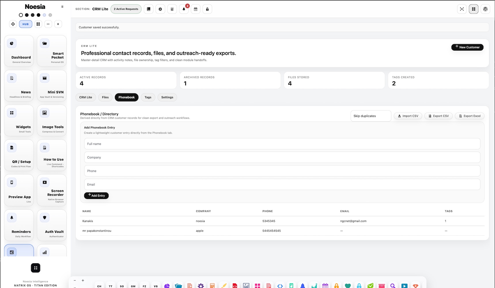Click the ngcnet@gmail.com email cell
The width and height of the screenshot is (495, 288).
point(353,221)
